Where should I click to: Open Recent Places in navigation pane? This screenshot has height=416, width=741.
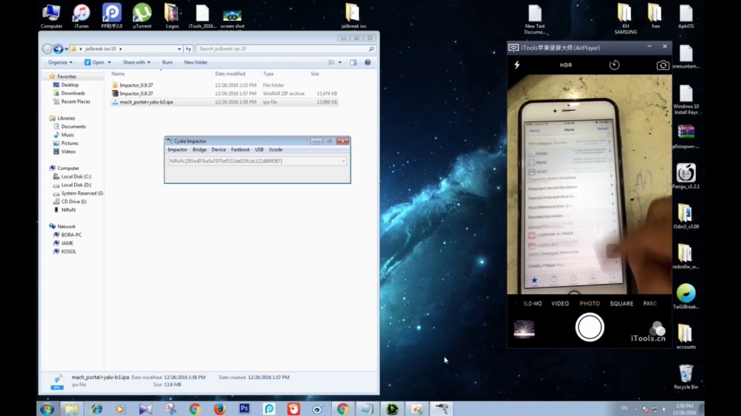coord(75,102)
